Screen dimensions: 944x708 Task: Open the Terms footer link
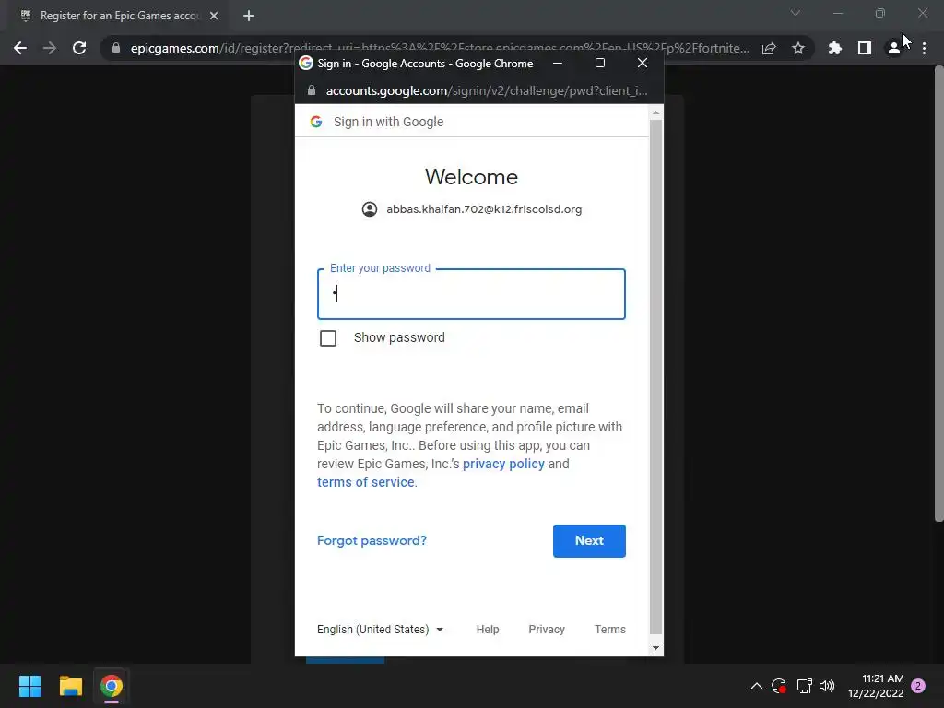click(x=610, y=629)
